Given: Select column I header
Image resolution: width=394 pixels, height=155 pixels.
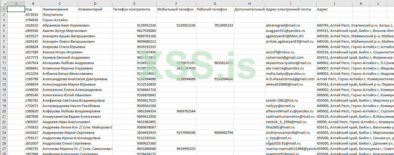Looking at the screenshot, I should pos(291,3).
